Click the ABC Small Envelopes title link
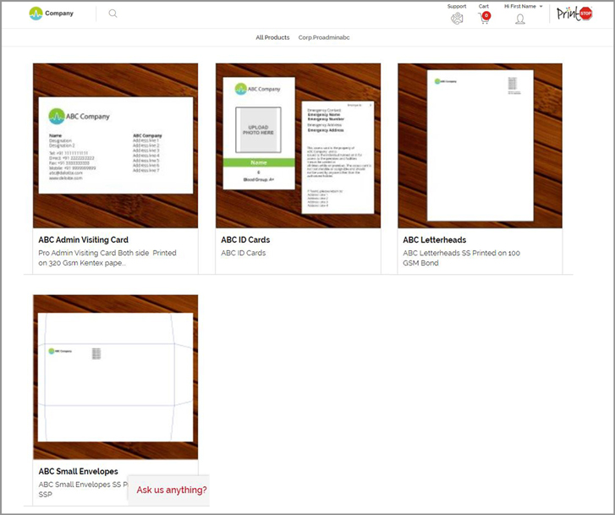The image size is (615, 515). coord(79,471)
